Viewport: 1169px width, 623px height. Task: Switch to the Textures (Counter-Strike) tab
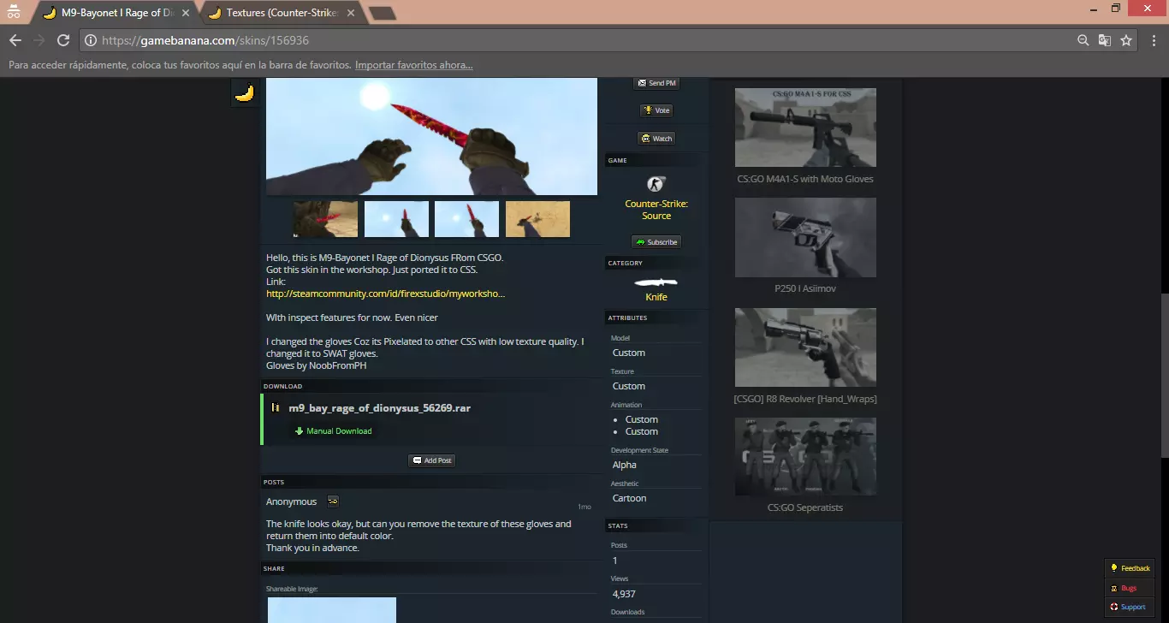pos(282,13)
